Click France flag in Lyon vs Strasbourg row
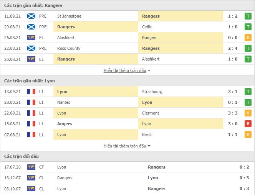Image resolution: width=255 pixels, height=195 pixels. point(31,92)
